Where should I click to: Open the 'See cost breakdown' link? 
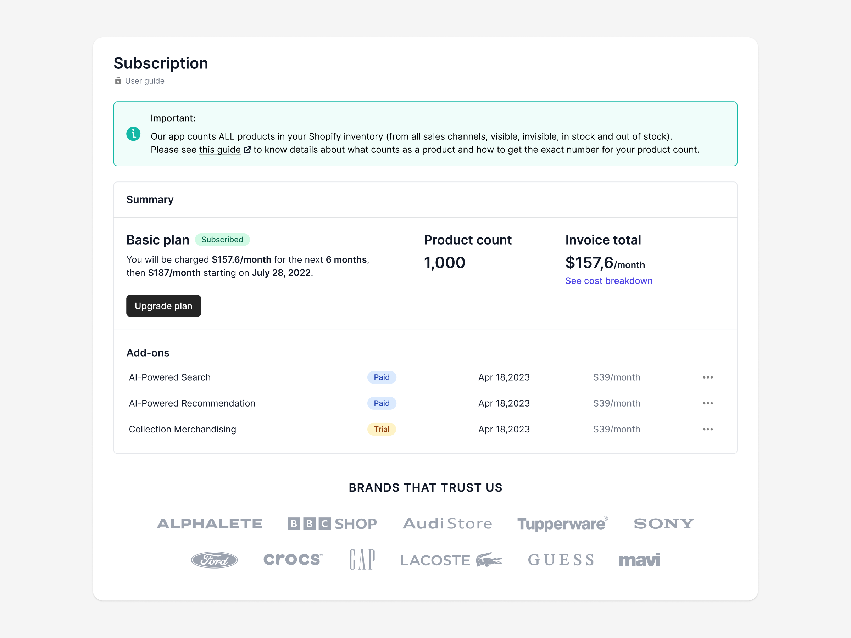[x=608, y=281]
